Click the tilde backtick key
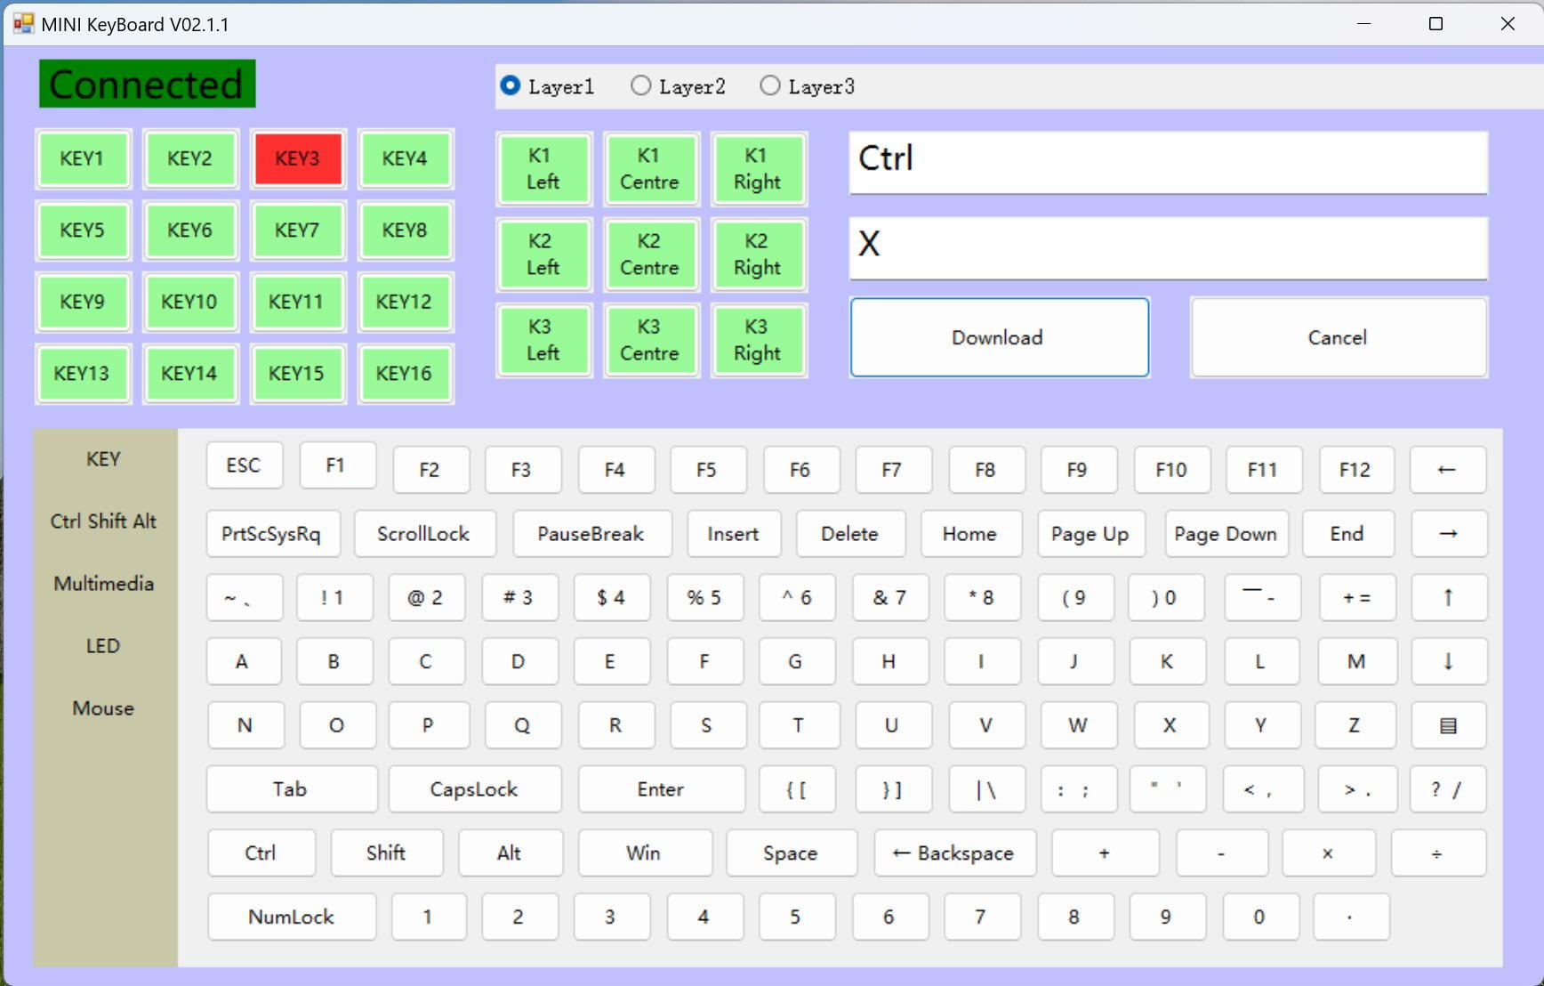 pos(244,597)
